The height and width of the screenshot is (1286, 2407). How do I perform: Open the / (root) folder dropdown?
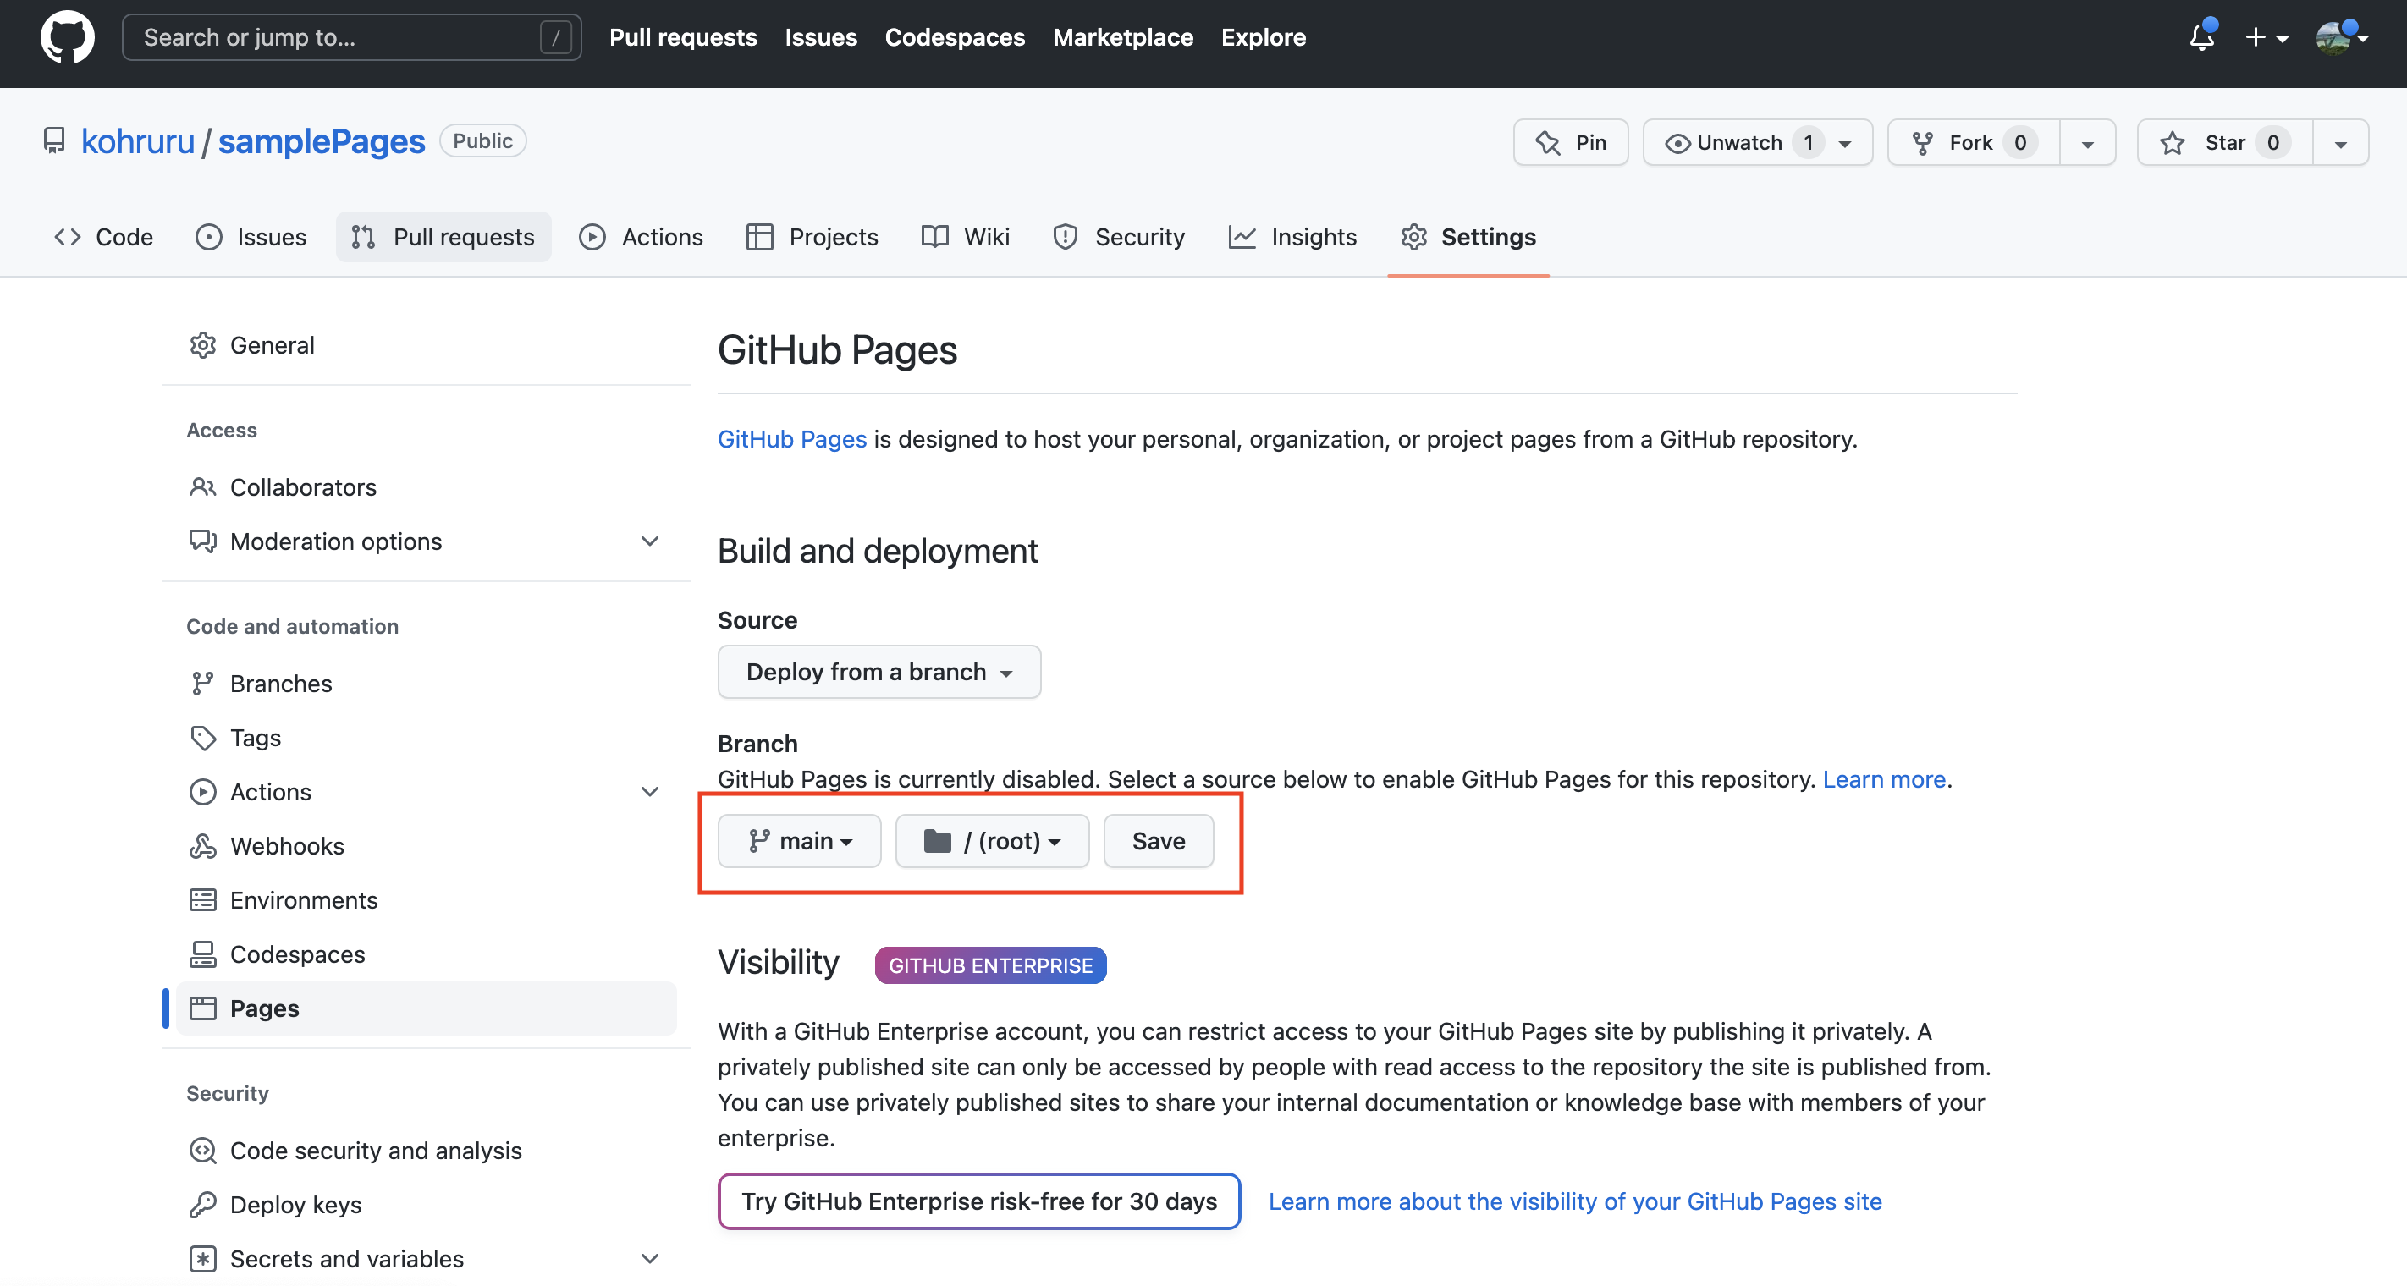pos(991,840)
